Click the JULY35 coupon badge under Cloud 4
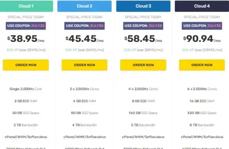Image resolution: width=229 pixels, height=149 pixels. 202,26
